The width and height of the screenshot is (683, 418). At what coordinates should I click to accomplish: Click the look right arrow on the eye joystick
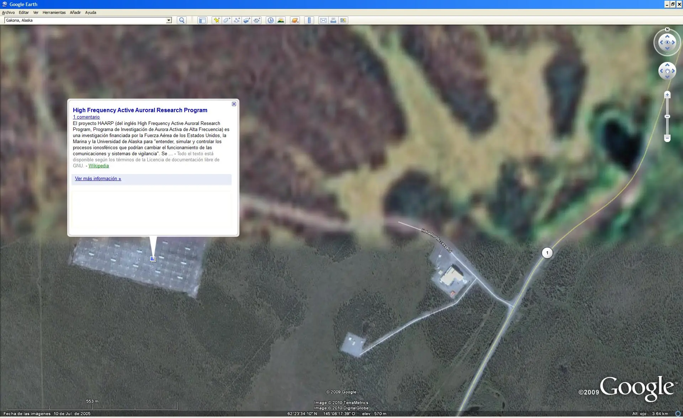[x=673, y=42]
